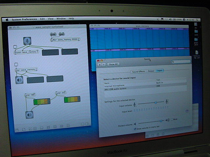Click the level meter below cycle~ 440
The width and height of the screenshot is (210, 157).
[72, 99]
